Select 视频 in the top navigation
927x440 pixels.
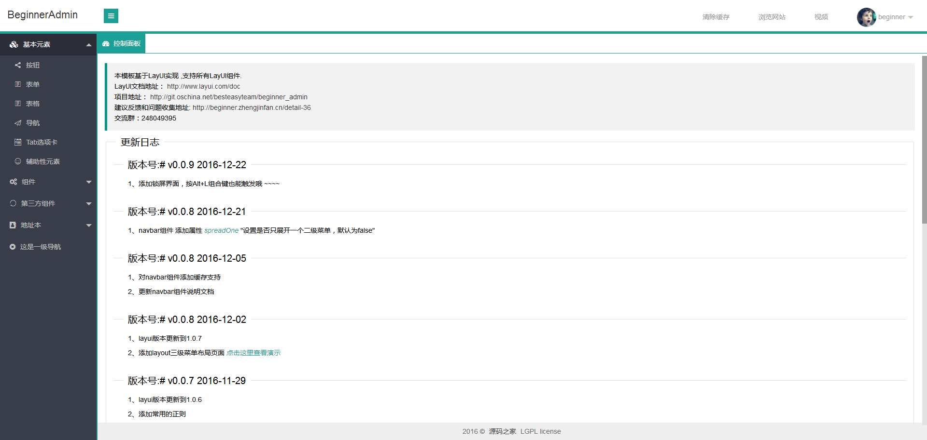[821, 17]
